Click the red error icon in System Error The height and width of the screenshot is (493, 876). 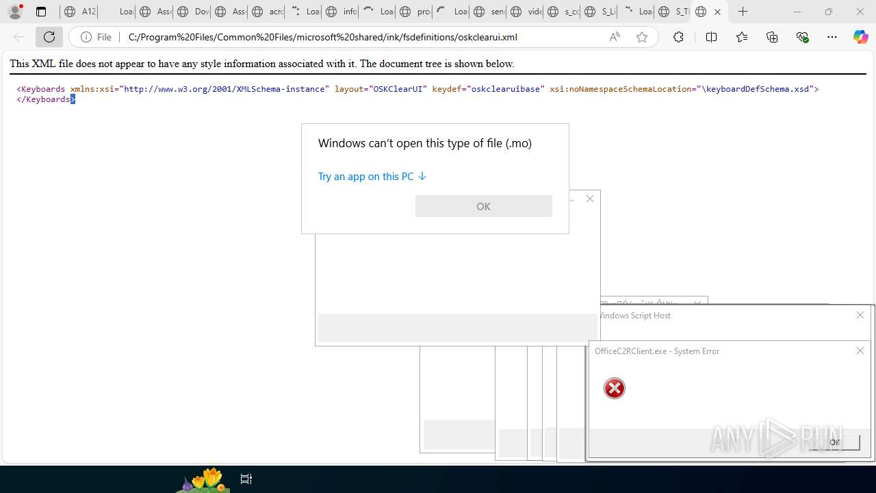[615, 388]
